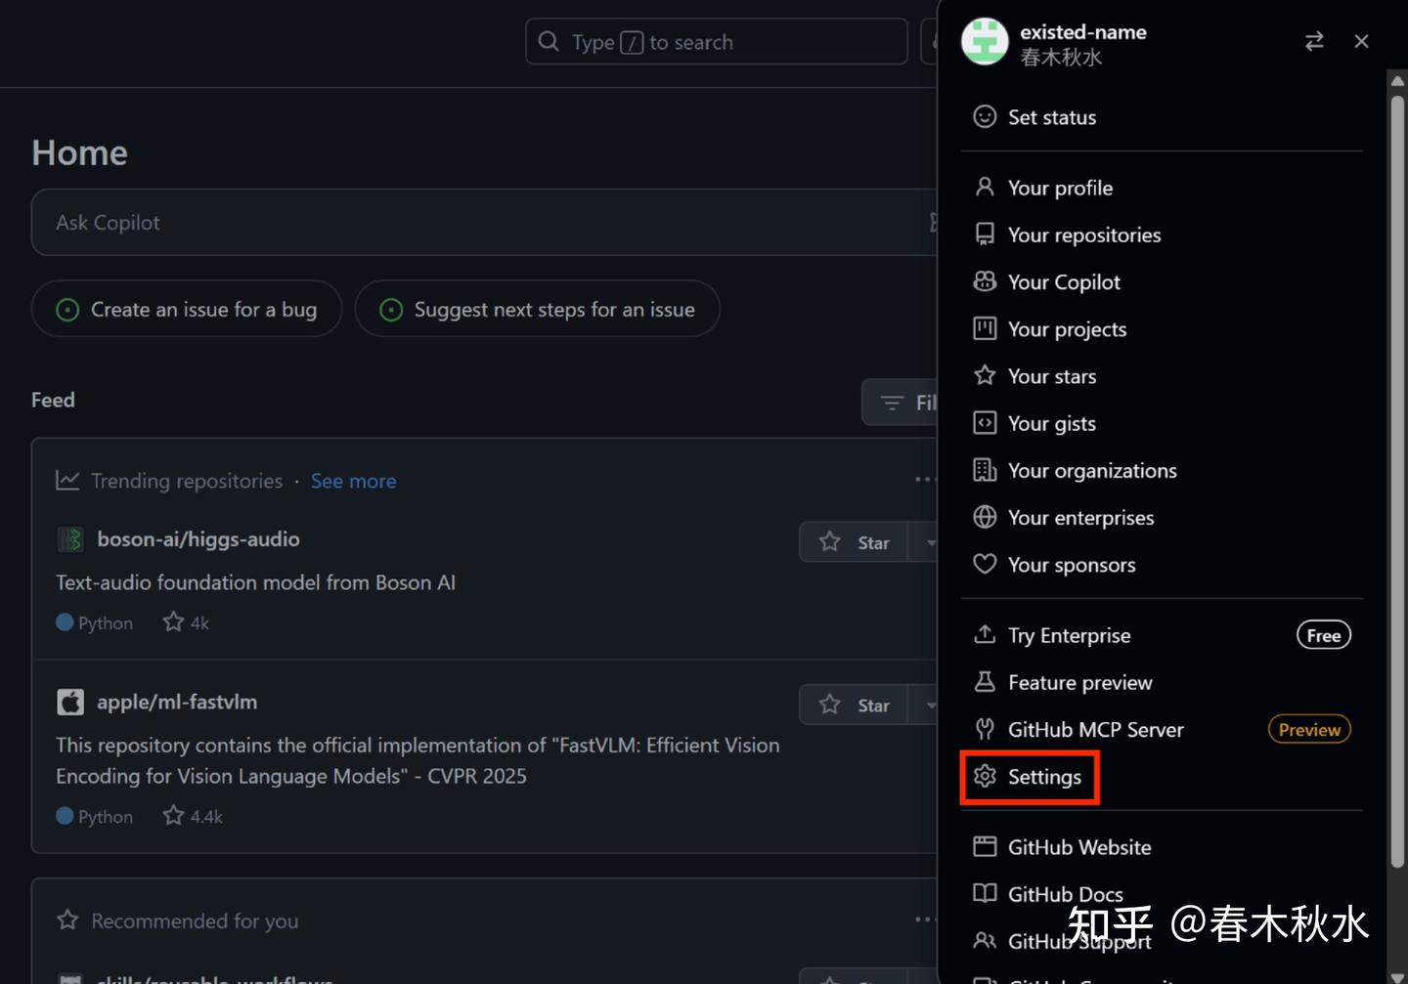Select Try Enterprise menu item

[x=1162, y=635]
